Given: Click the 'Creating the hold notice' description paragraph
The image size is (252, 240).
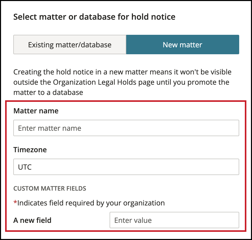Looking at the screenshot, I should (x=122, y=82).
